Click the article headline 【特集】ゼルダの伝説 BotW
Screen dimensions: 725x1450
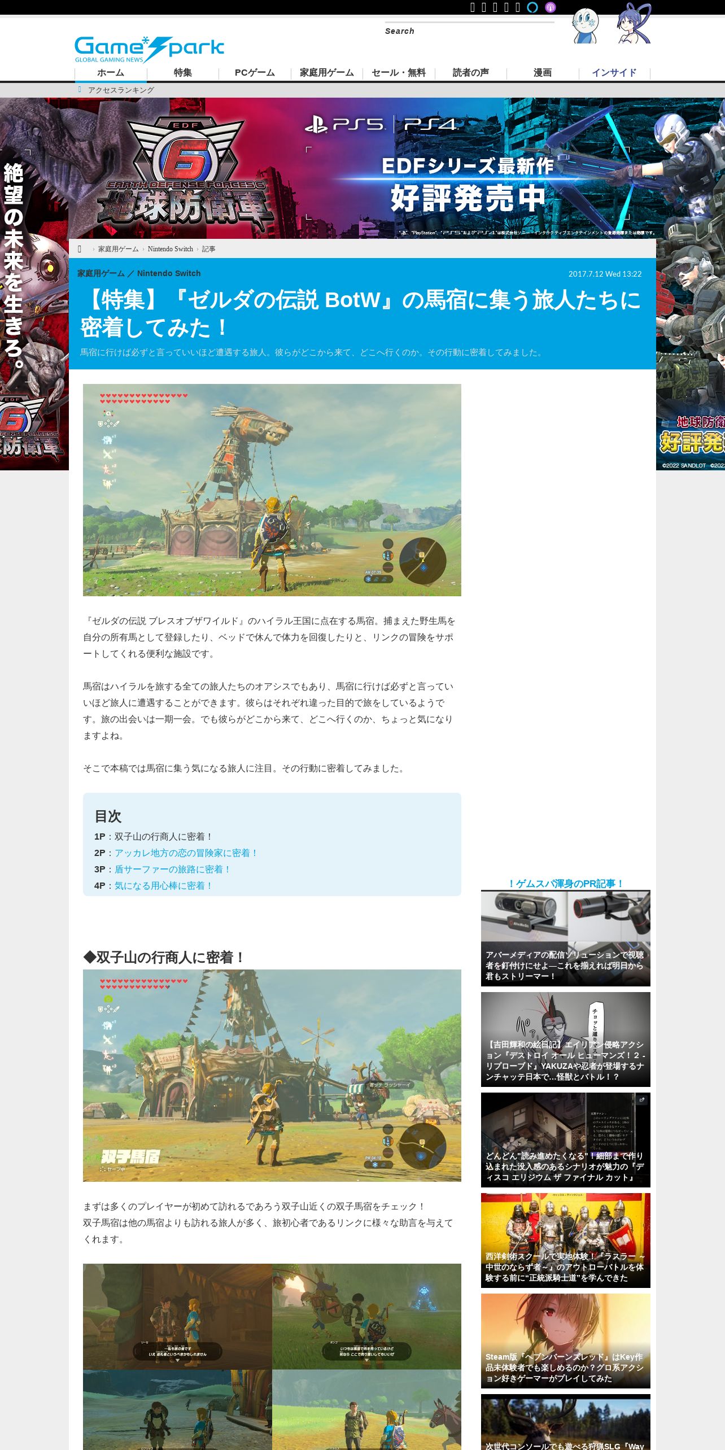click(361, 313)
